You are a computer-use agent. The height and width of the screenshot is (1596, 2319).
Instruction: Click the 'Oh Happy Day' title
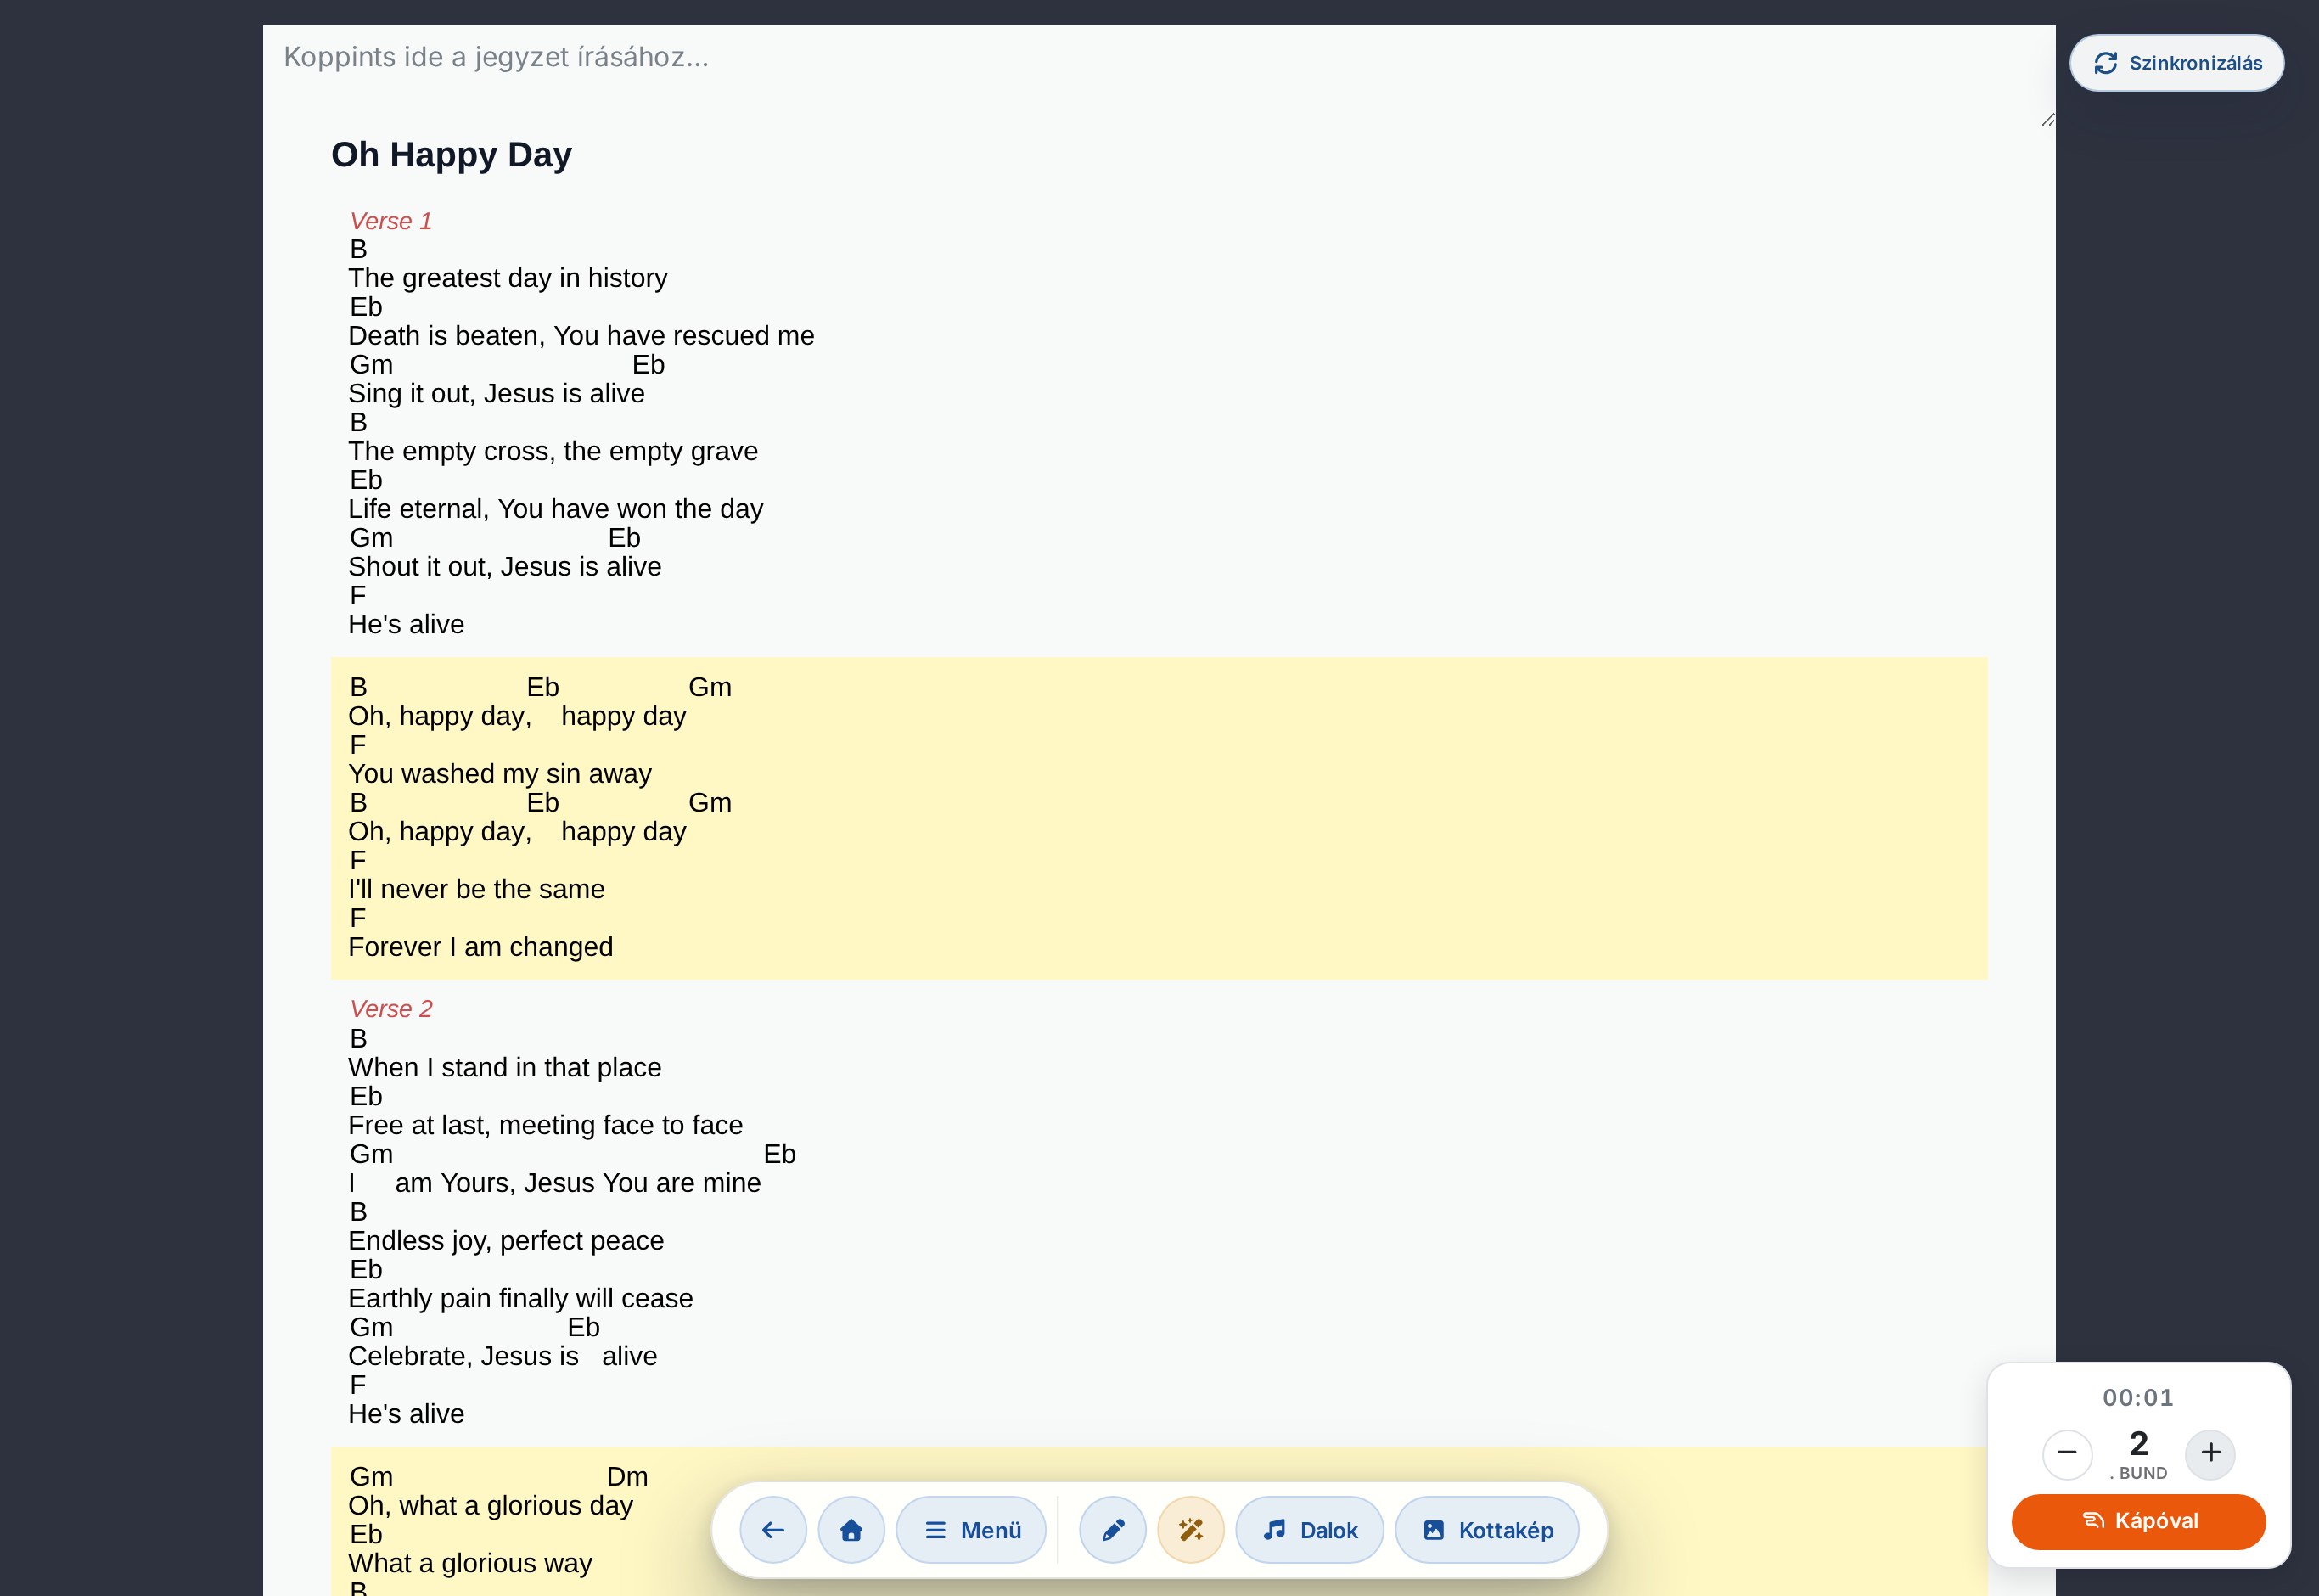(x=451, y=155)
